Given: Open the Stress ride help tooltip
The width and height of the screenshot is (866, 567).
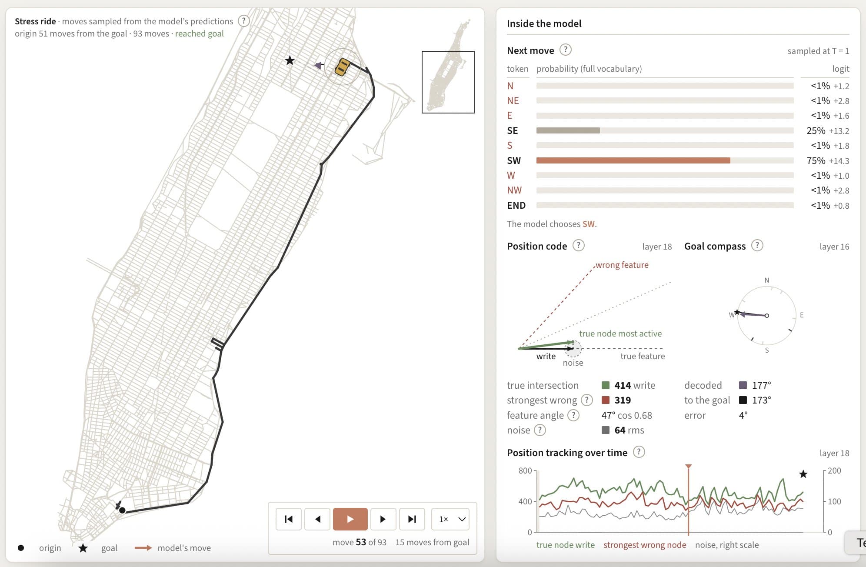Looking at the screenshot, I should tap(244, 21).
